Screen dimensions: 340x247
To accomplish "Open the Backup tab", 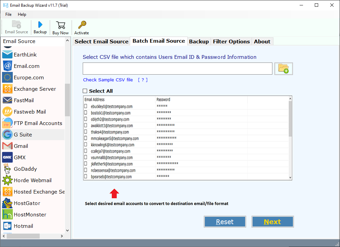I will [x=199, y=41].
